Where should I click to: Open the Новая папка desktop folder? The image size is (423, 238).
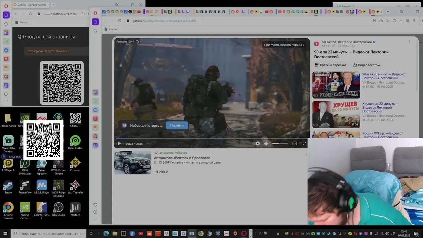(x=8, y=120)
